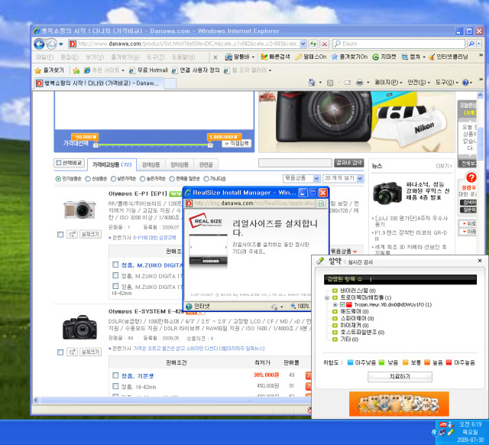Open the mail envelope icon
The width and height of the screenshot is (489, 445).
(348, 83)
